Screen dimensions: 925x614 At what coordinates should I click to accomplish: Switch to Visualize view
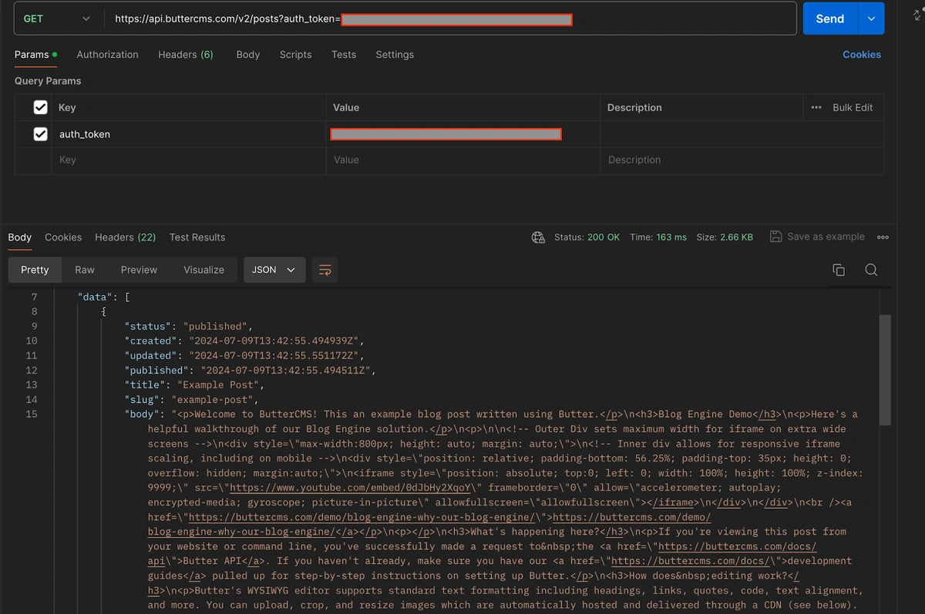[x=204, y=270]
